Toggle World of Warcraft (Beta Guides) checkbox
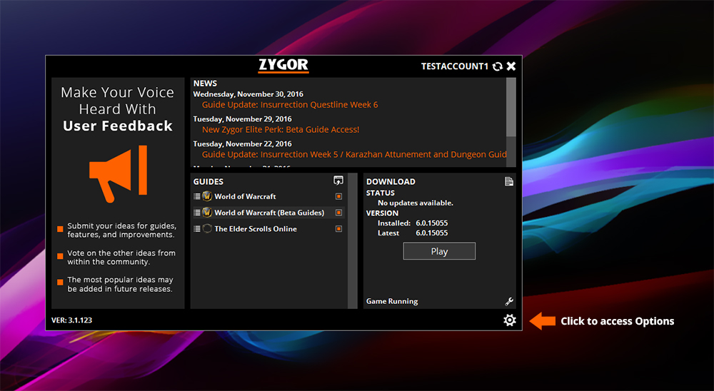 [338, 213]
